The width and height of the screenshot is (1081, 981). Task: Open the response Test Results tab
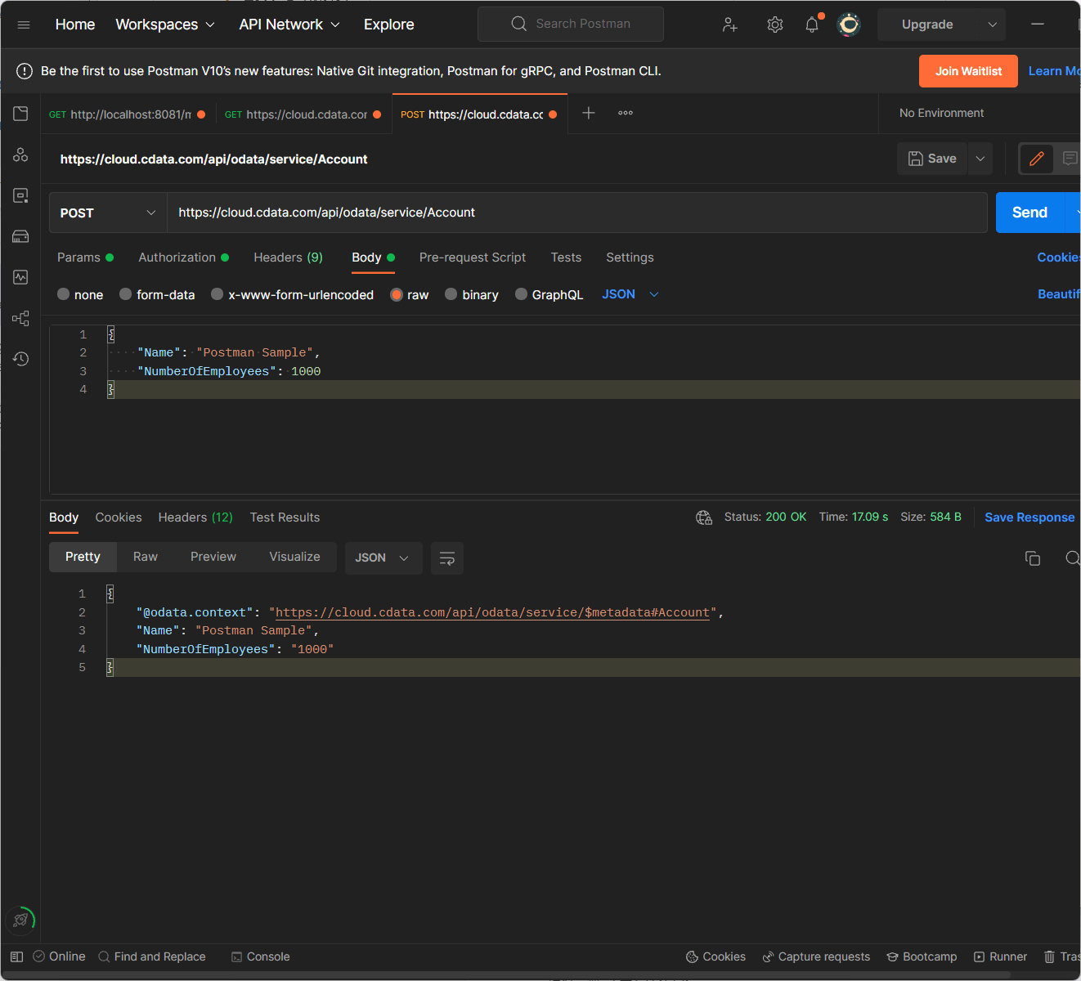(x=285, y=517)
